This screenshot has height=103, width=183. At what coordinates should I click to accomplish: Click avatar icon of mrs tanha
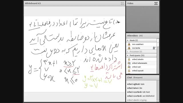point(129,48)
